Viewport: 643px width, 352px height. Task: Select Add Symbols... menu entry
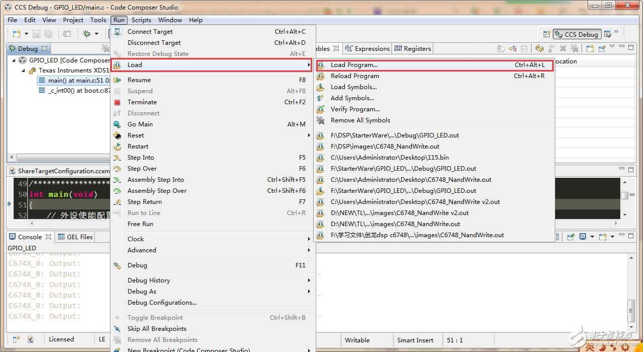pos(434,98)
